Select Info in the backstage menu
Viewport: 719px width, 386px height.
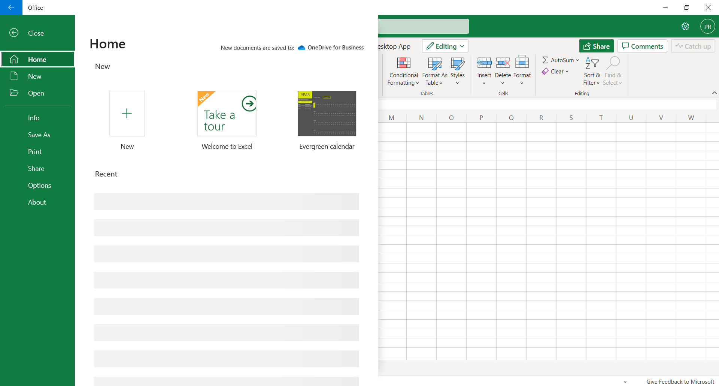[37, 118]
